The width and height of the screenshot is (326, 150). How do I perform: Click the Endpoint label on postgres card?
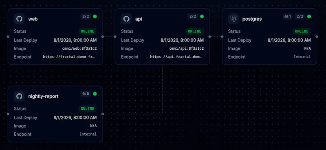(x=237, y=57)
